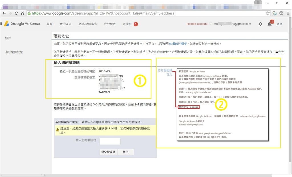Select 存取權與授權 in the left sidebar
The width and height of the screenshot is (292, 177).
pyautogui.click(x=14, y=52)
